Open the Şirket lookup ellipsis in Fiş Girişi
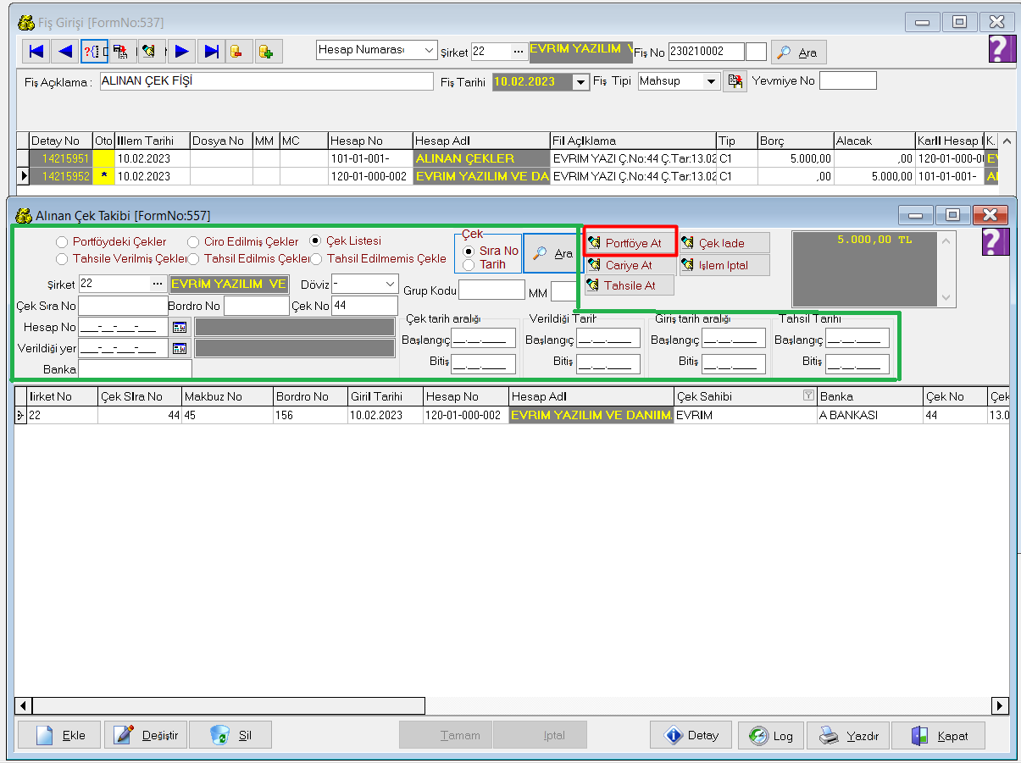 [518, 52]
